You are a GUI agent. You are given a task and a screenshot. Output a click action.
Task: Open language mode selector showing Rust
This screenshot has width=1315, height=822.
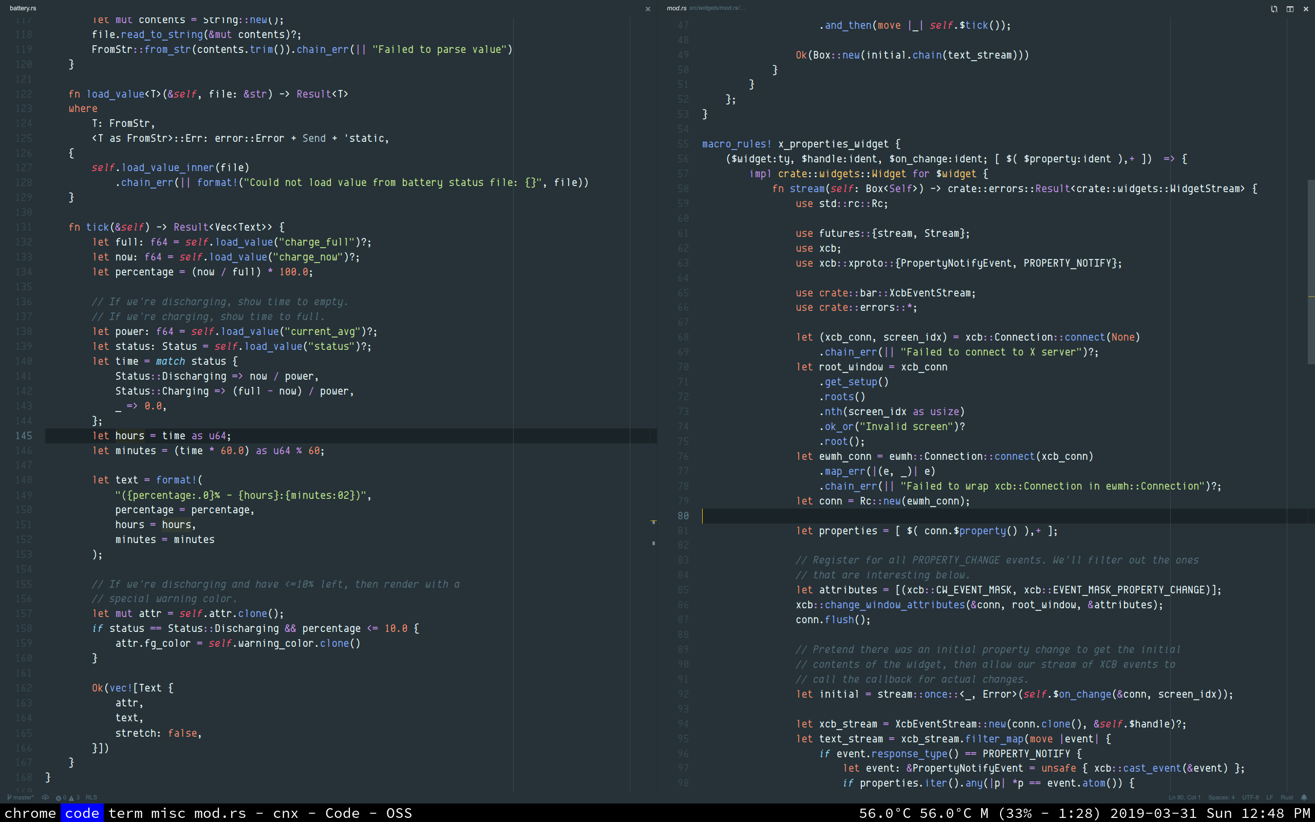pos(1286,797)
